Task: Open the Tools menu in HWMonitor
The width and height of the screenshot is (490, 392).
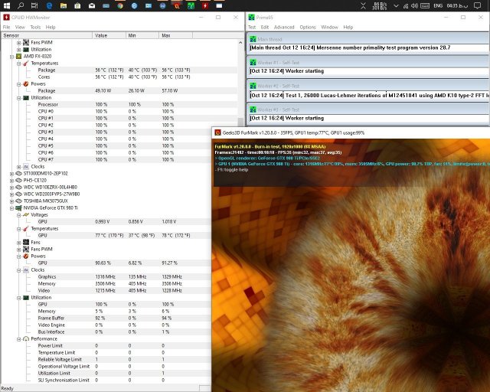Action: click(35, 27)
